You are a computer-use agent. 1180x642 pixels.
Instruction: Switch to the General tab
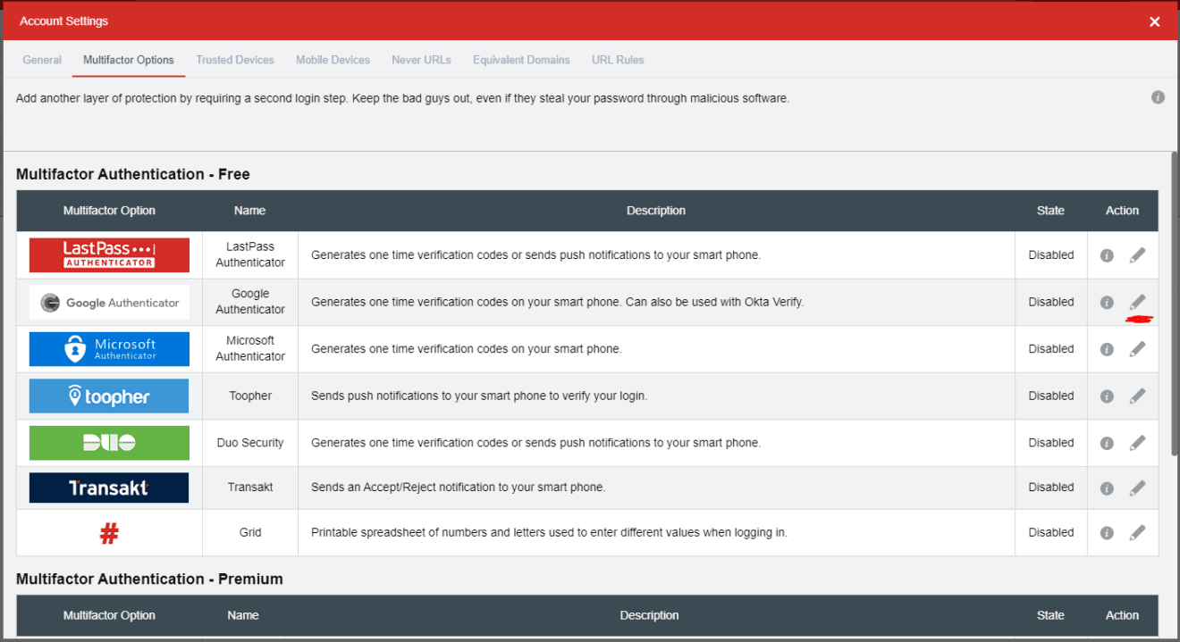(x=42, y=60)
